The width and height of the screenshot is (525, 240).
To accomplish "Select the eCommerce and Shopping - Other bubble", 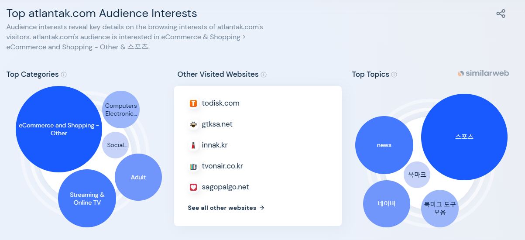I will pyautogui.click(x=59, y=129).
